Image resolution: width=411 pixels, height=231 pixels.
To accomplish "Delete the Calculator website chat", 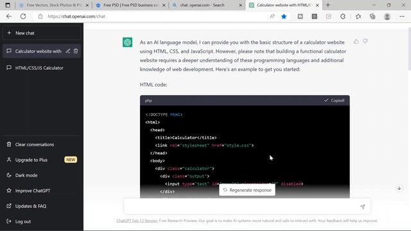I will tap(76, 51).
